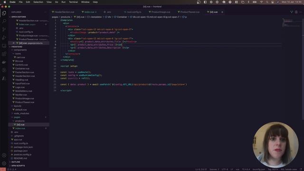Open the Window menu
This screenshot has width=304, height=171.
(85, 2)
